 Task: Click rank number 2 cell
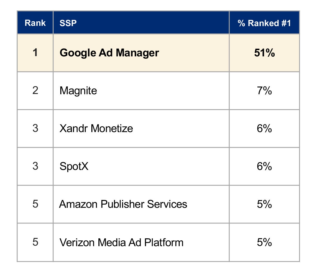35,91
